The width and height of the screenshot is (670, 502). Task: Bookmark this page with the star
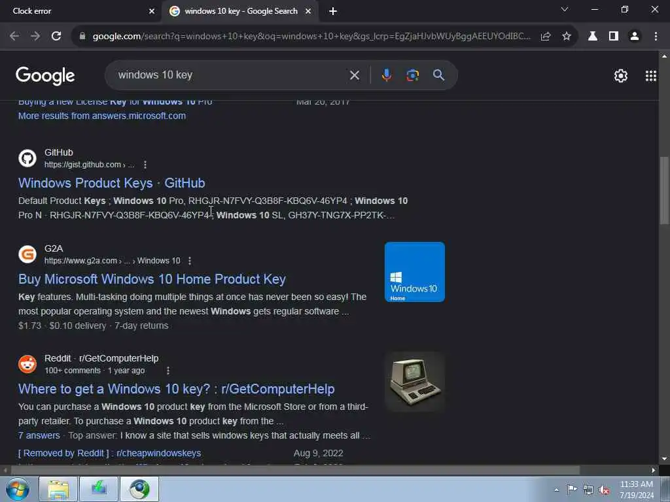pyautogui.click(x=567, y=37)
